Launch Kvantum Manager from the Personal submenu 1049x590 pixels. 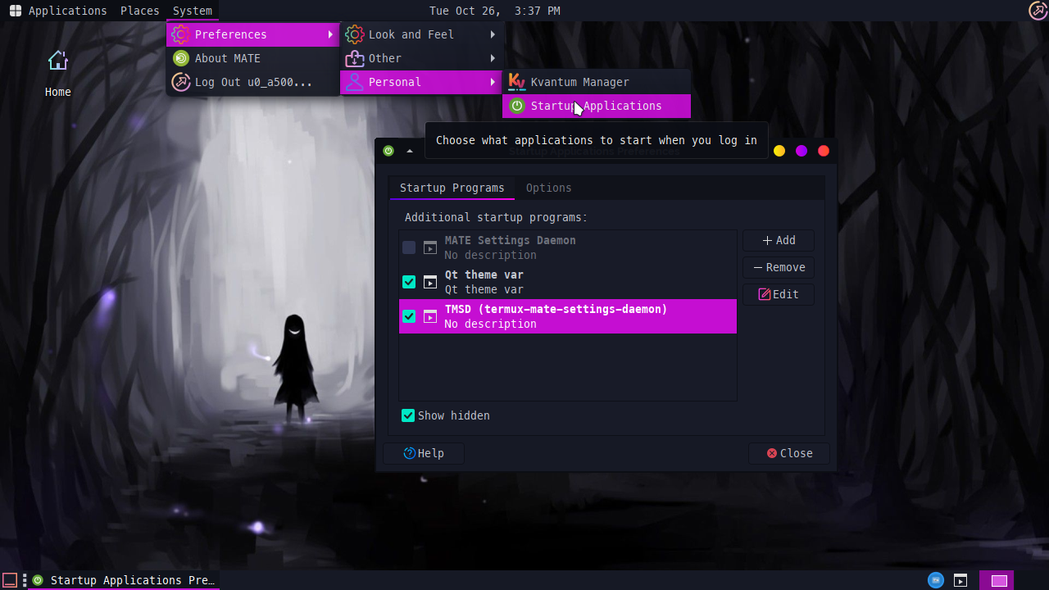pyautogui.click(x=597, y=82)
